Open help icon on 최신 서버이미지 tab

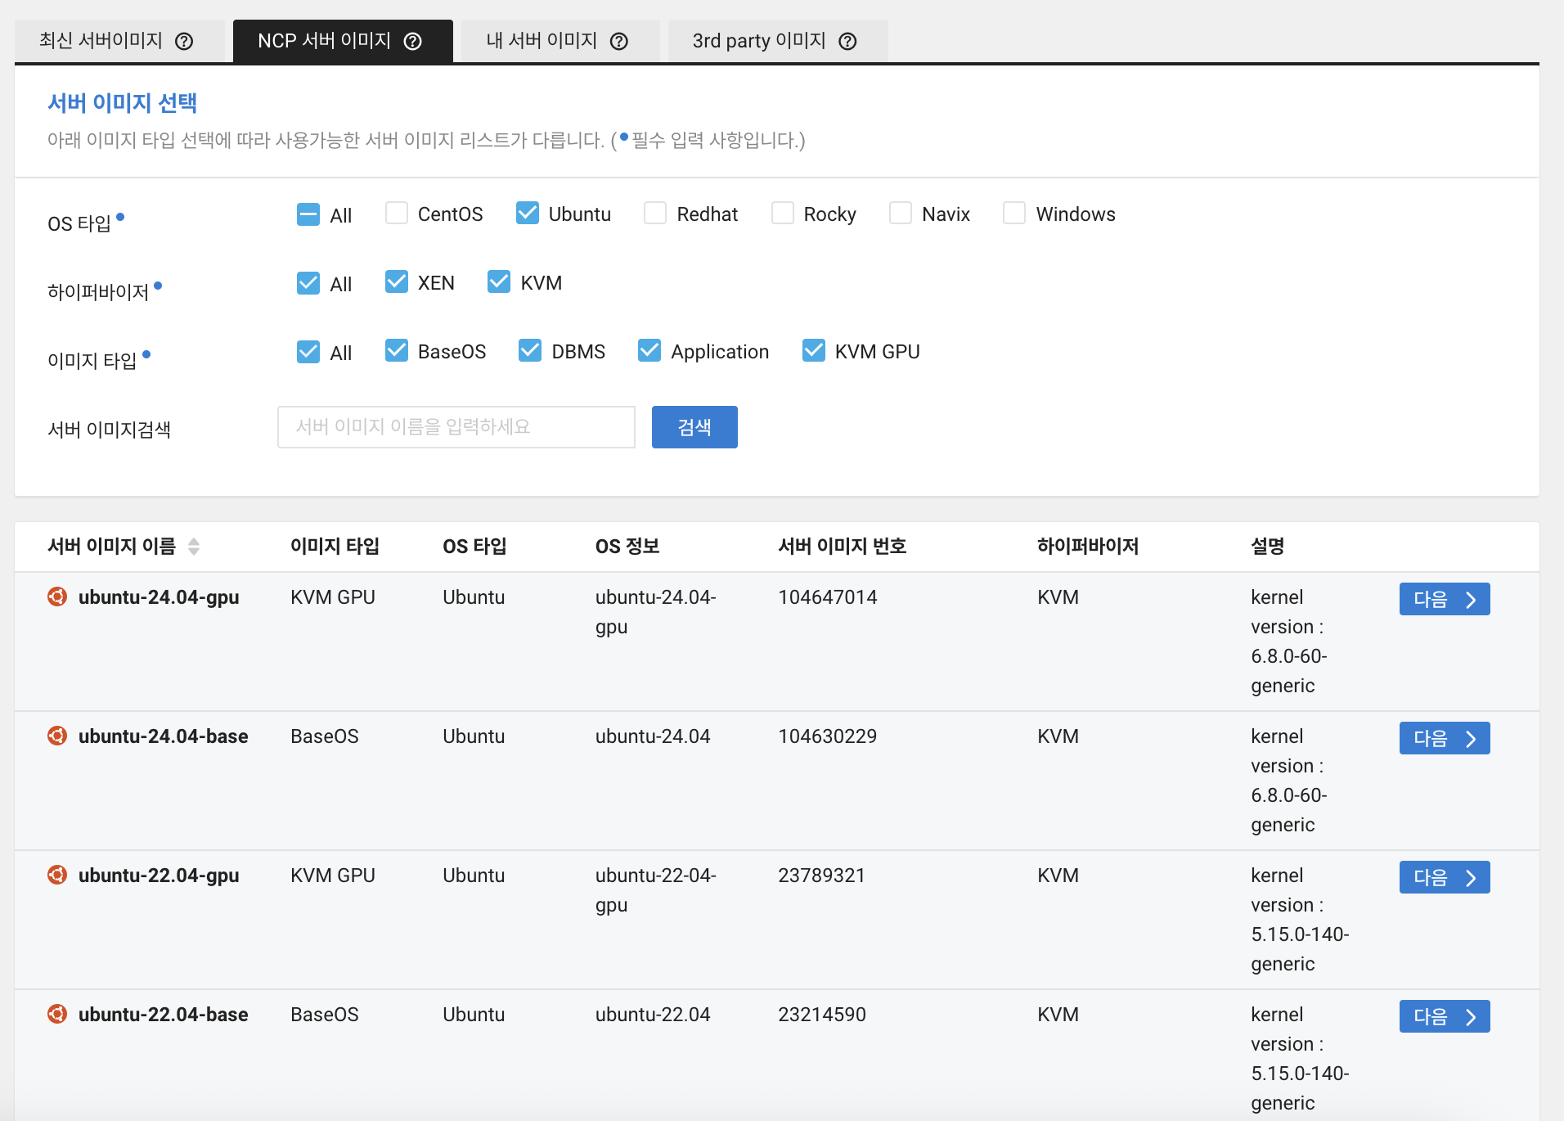(x=185, y=41)
